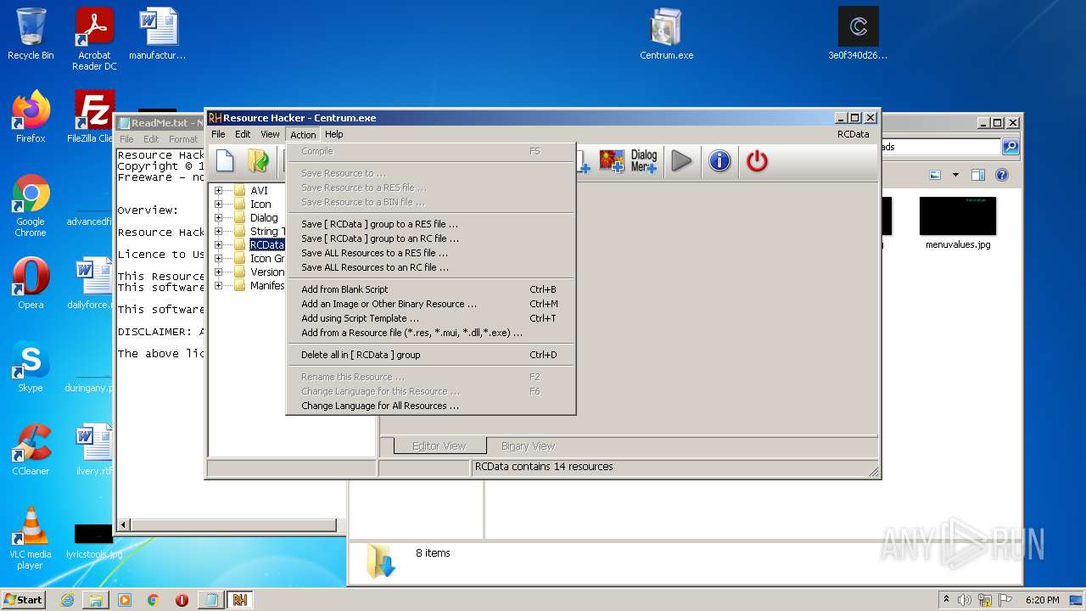This screenshot has width=1086, height=611.
Task: Expand the Dialog tree node
Action: (218, 218)
